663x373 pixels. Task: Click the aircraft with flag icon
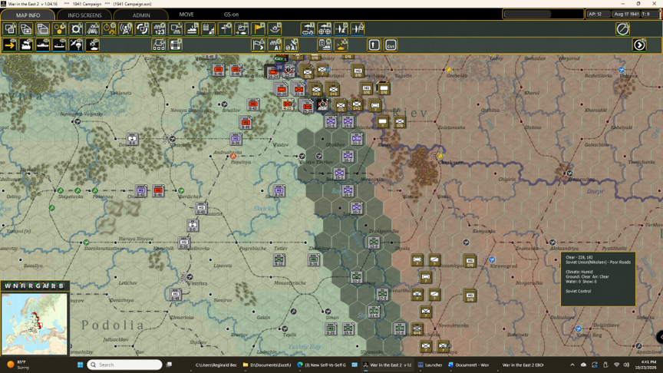tap(358, 29)
